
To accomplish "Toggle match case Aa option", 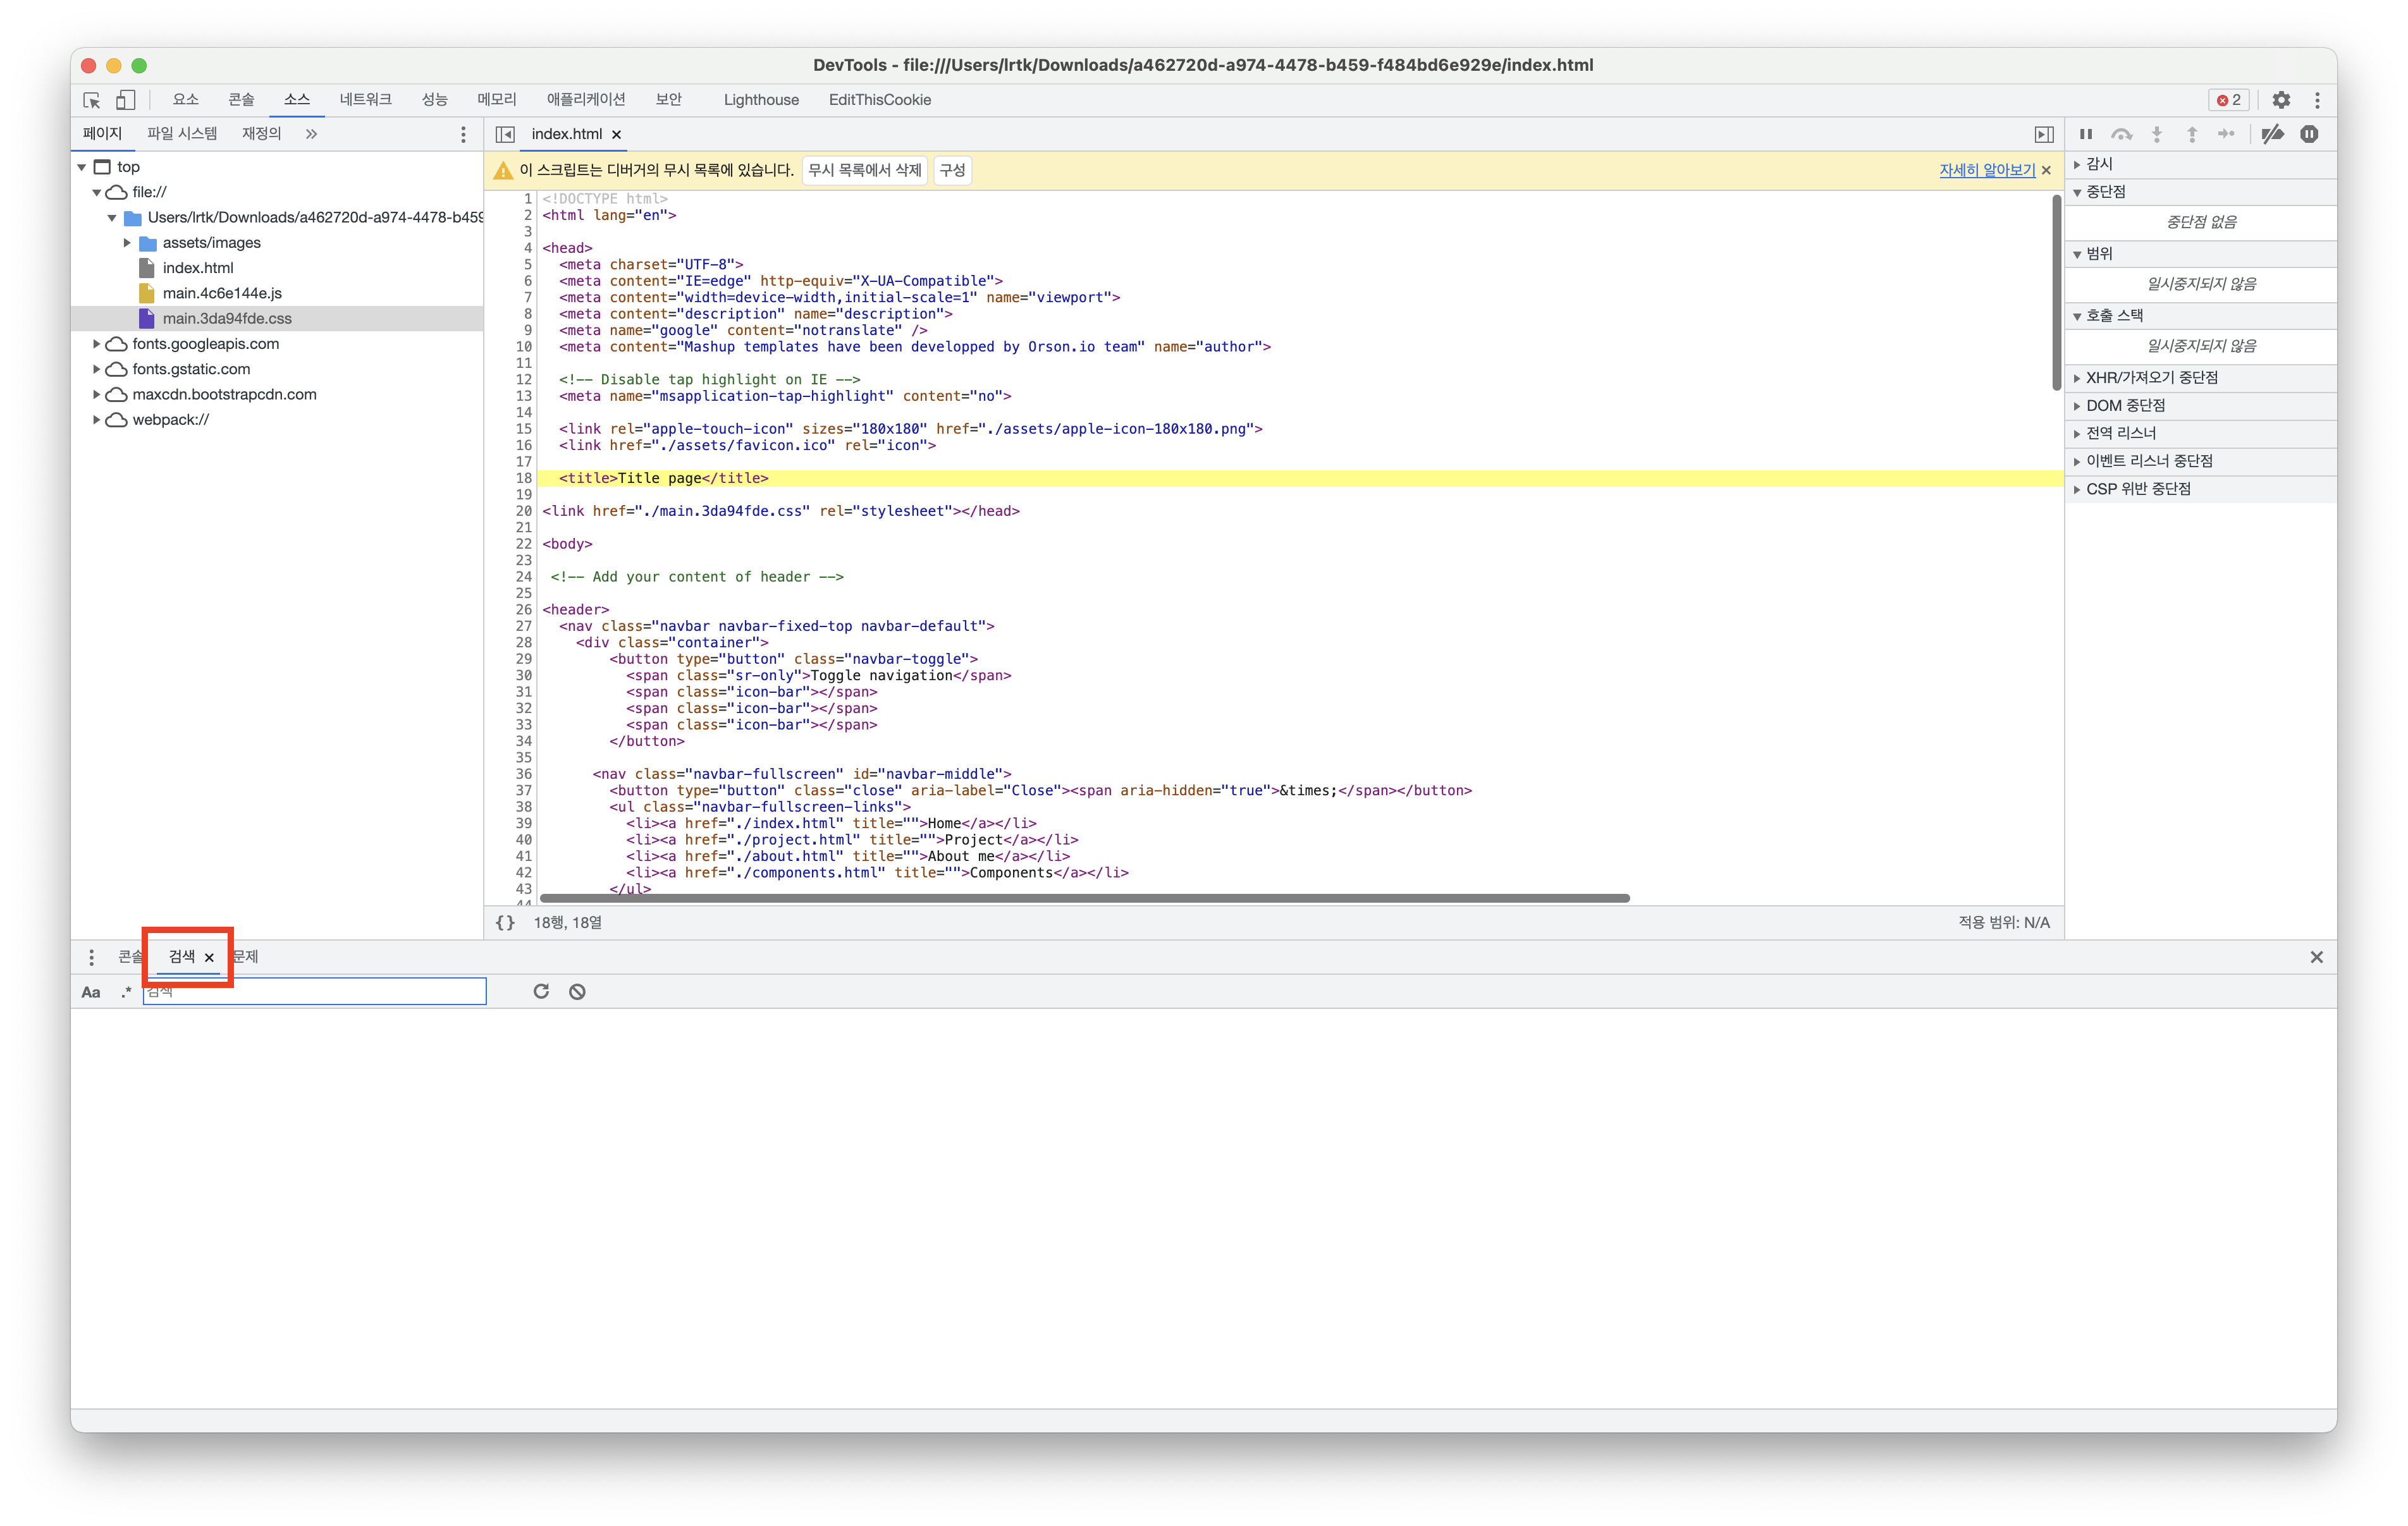I will tap(91, 992).
